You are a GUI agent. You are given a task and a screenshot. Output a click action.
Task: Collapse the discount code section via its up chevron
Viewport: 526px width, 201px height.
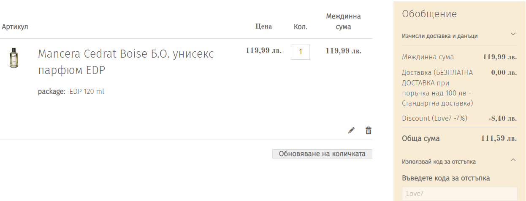coord(513,160)
